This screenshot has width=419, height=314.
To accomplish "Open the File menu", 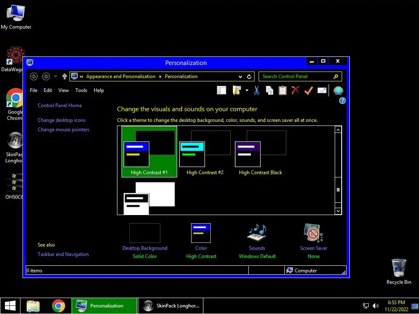I will 34,90.
